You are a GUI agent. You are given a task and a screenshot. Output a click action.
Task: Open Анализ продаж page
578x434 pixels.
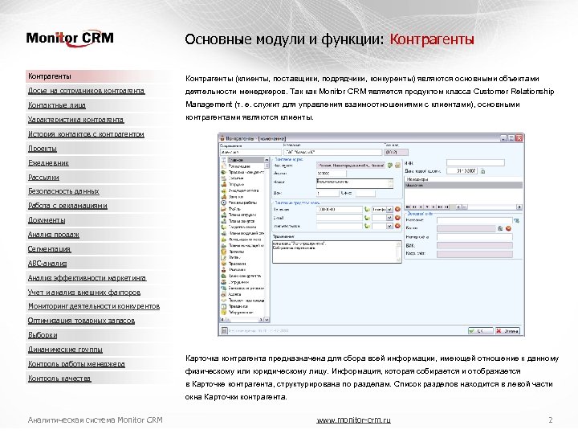[54, 235]
